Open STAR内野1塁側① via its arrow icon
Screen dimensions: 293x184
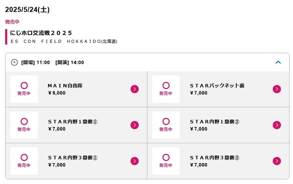(x=135, y=125)
